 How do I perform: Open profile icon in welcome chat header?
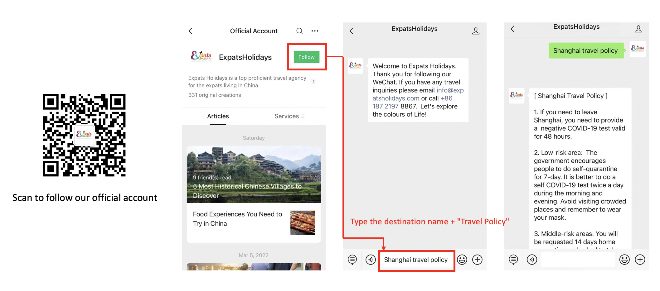click(476, 31)
